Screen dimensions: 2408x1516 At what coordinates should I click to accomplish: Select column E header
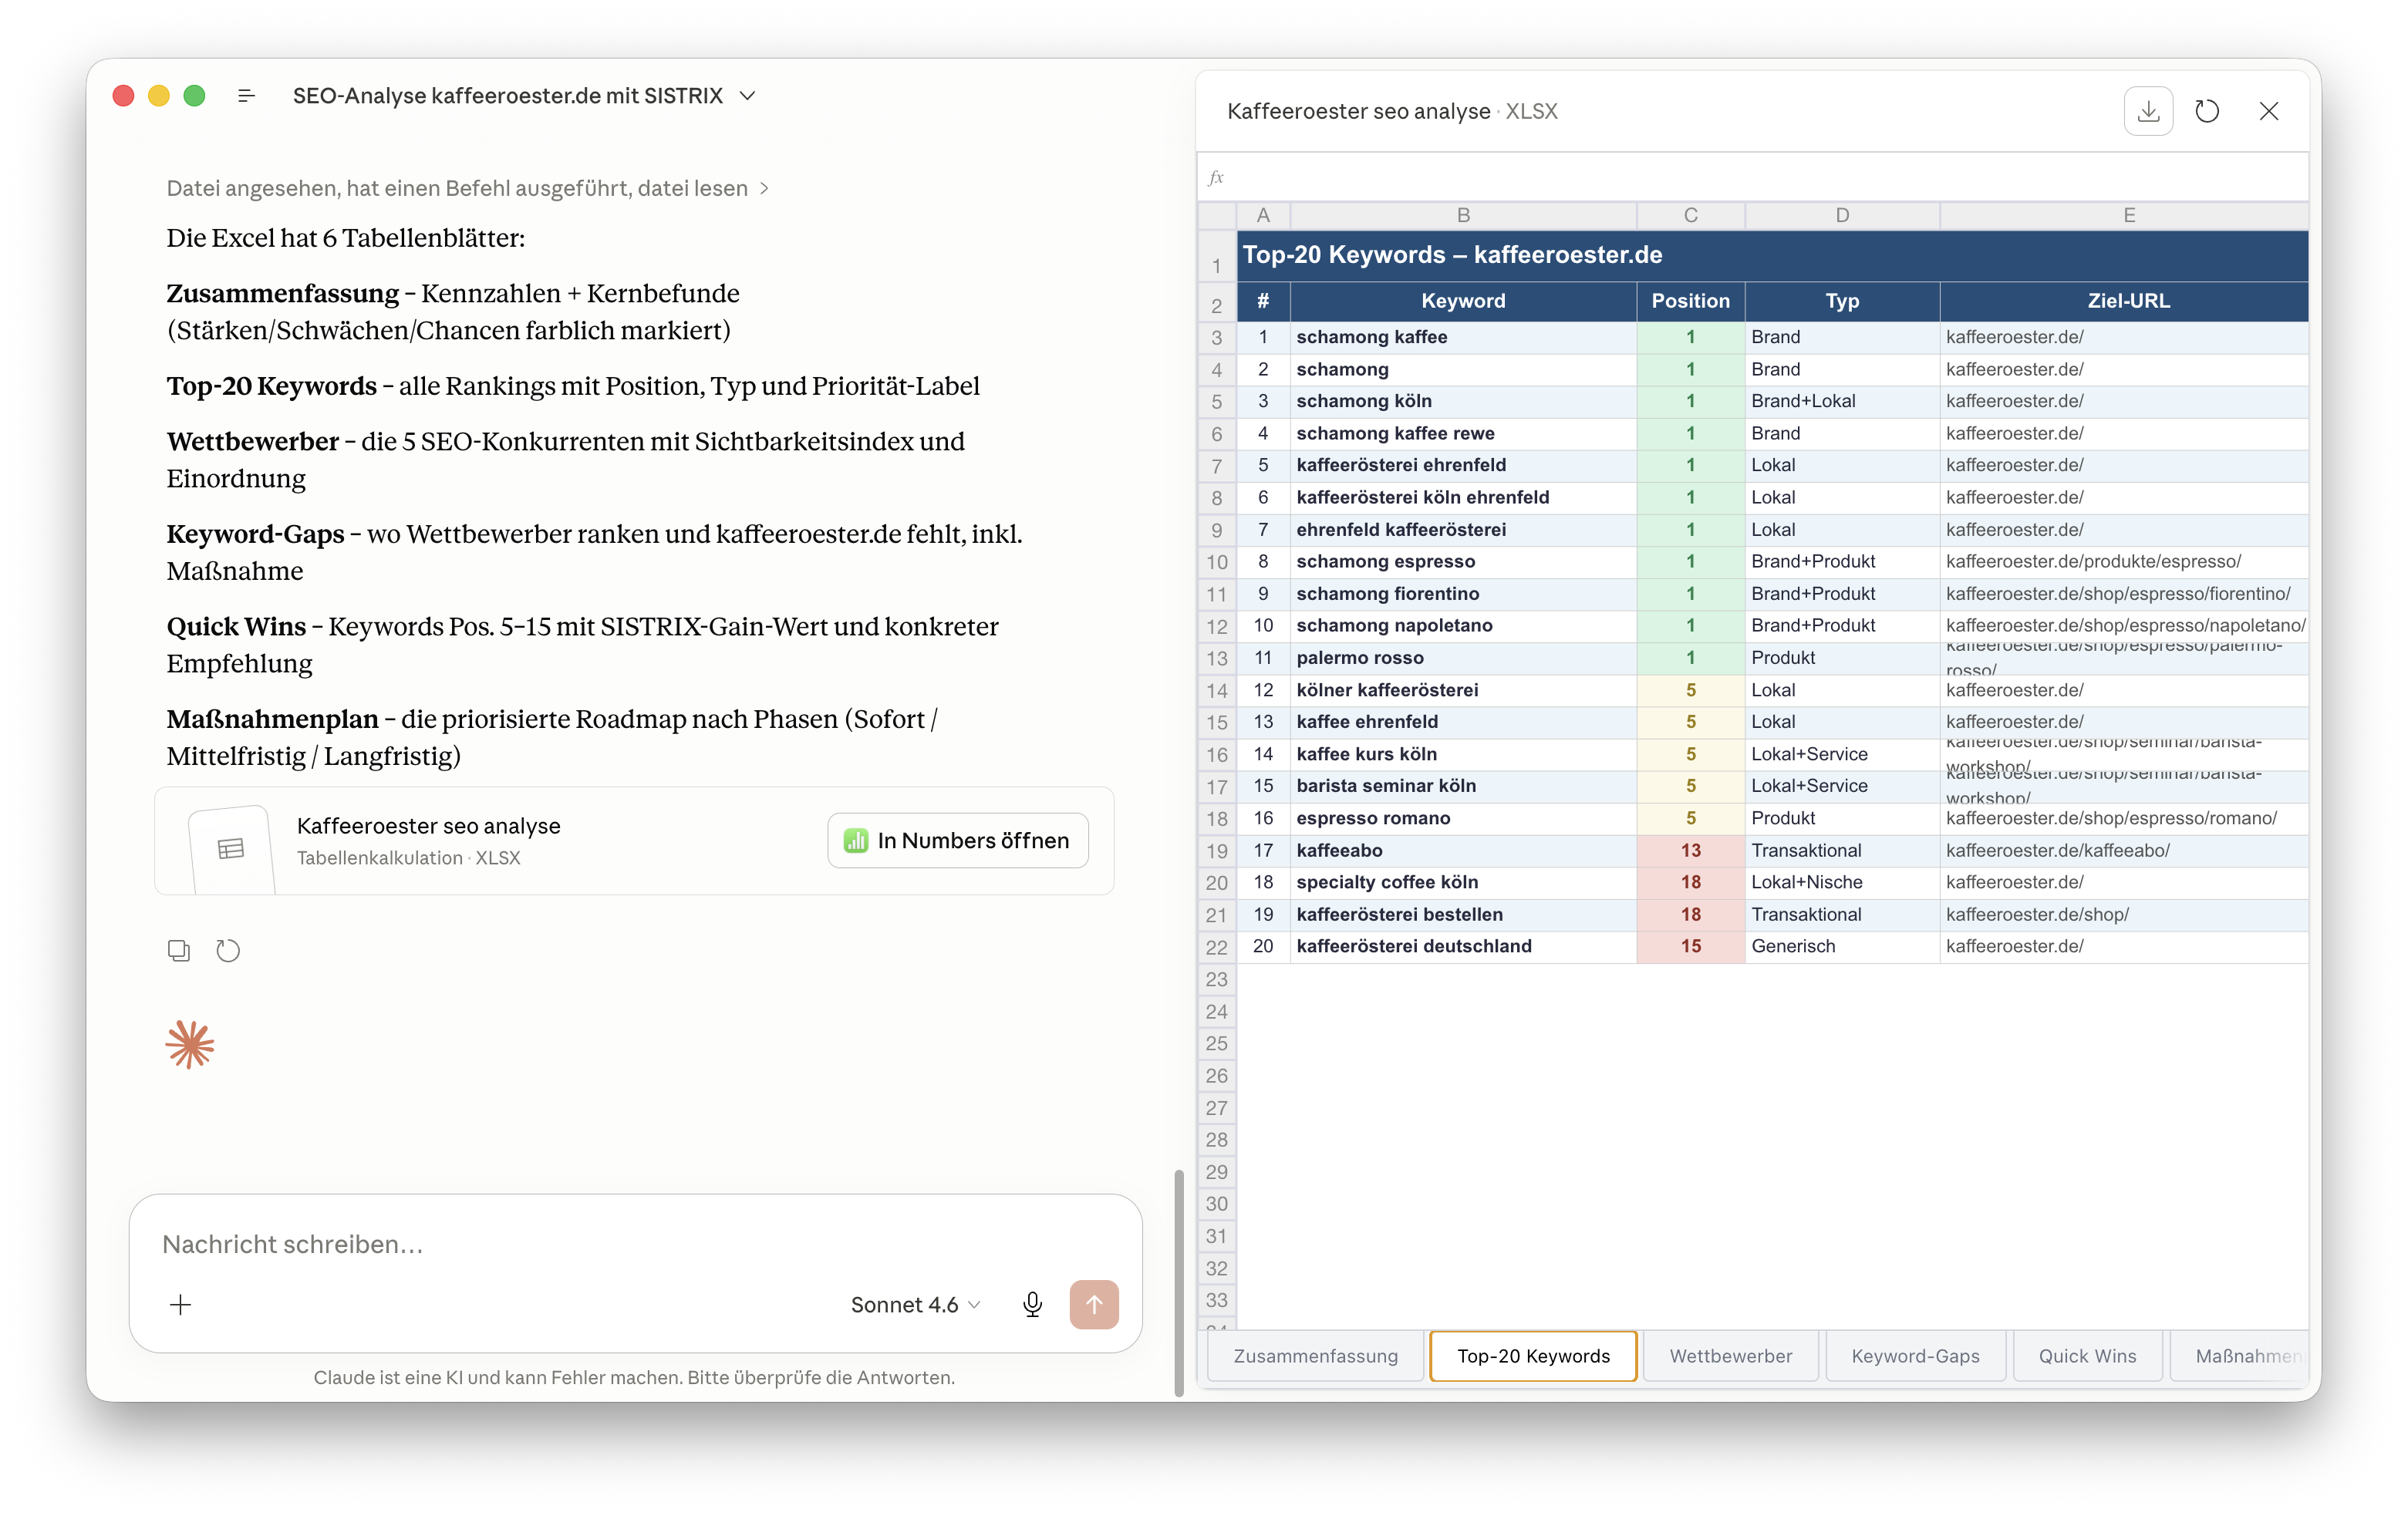[2124, 215]
